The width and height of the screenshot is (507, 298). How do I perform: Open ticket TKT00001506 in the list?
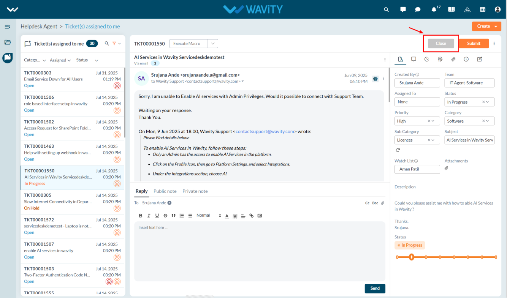point(72,104)
